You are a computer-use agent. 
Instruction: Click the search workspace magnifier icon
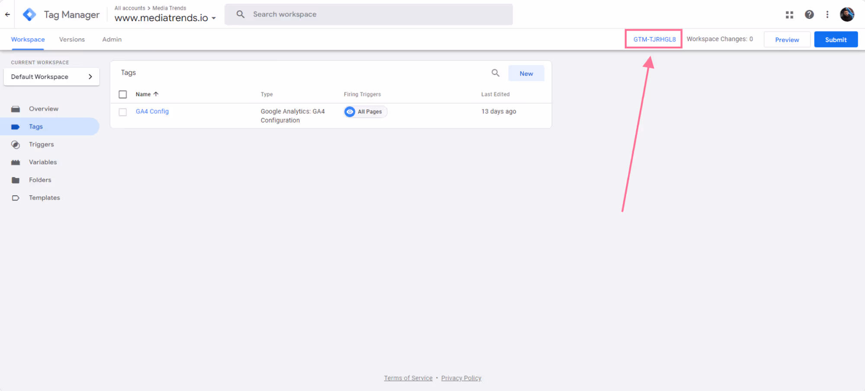(240, 14)
